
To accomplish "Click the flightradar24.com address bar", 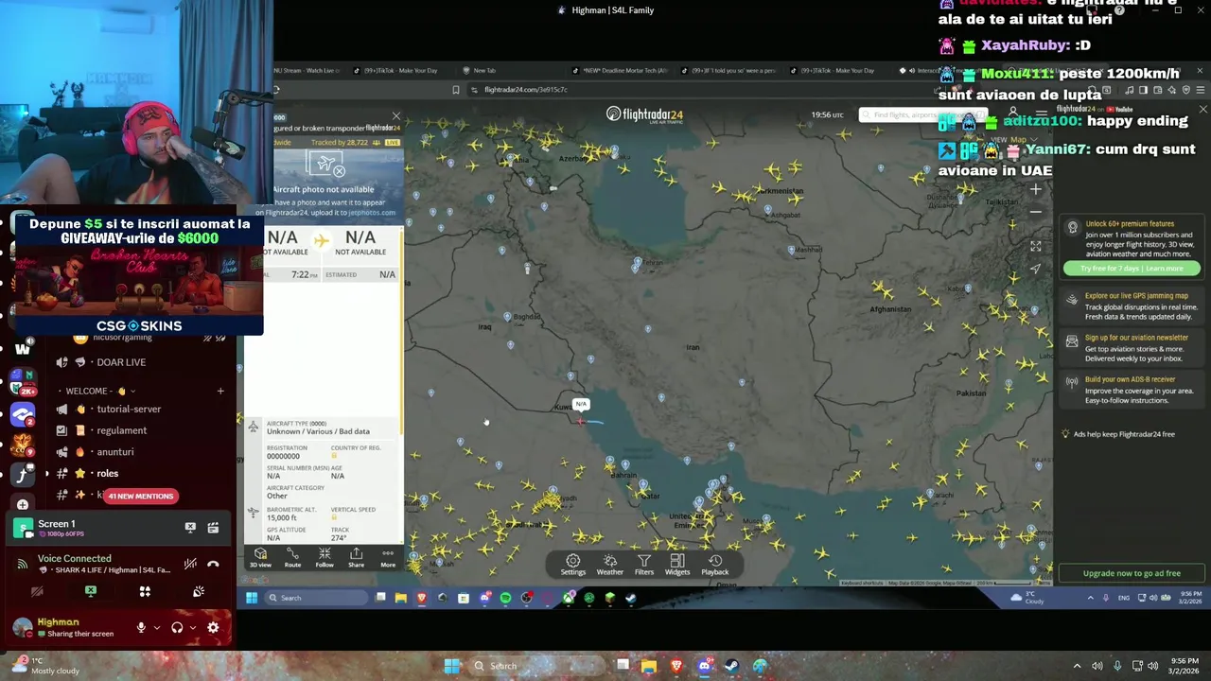I will click(x=526, y=90).
